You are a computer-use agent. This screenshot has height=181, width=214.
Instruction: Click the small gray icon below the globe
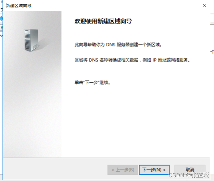pyautogui.click(x=1, y=30)
